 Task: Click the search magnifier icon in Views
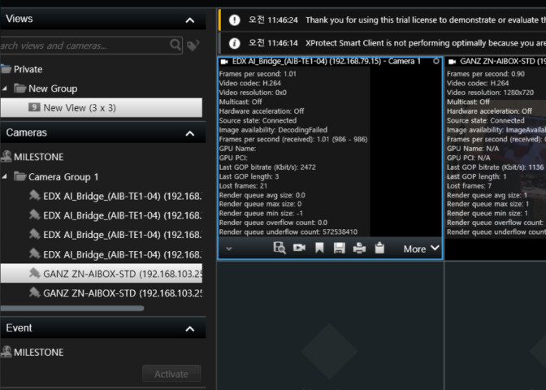[176, 45]
